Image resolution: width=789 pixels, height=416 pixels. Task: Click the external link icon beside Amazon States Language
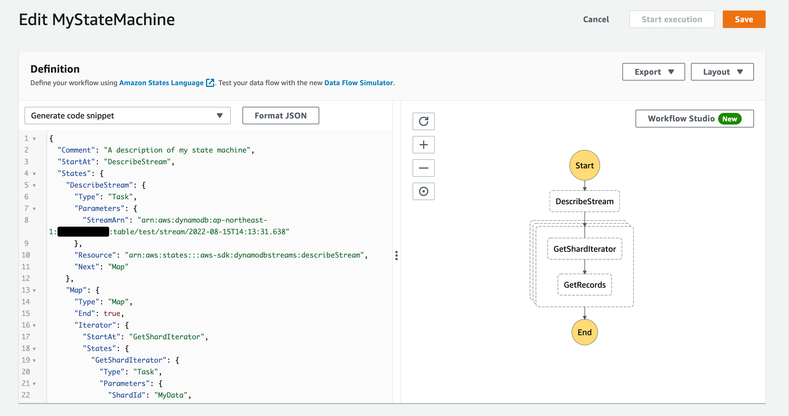pyautogui.click(x=210, y=83)
